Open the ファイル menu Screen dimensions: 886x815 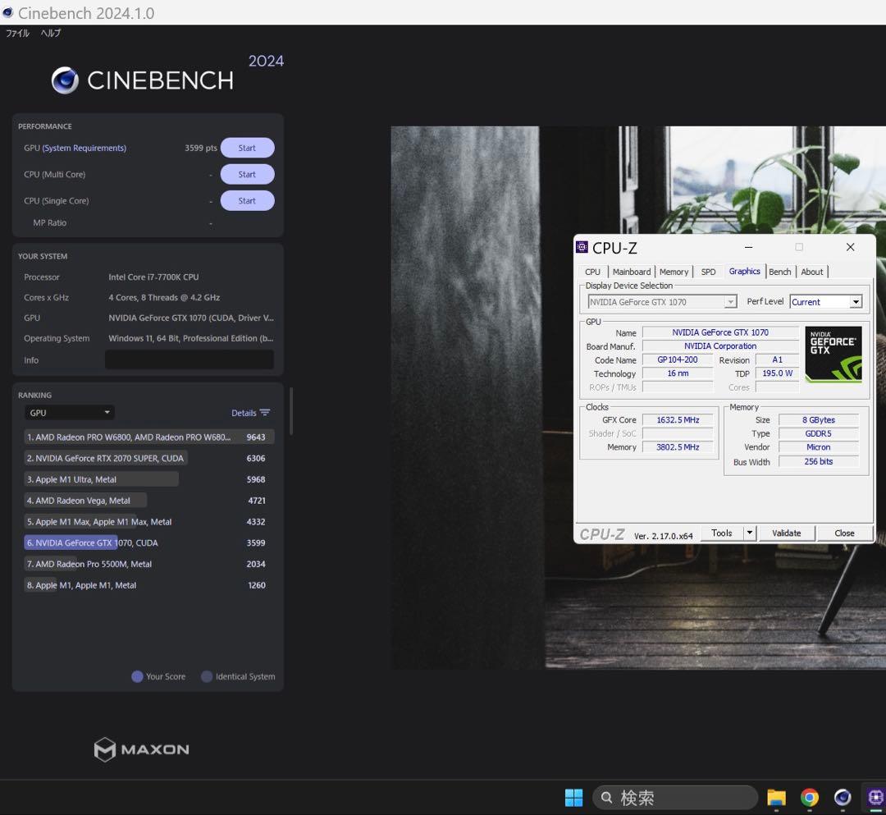[x=17, y=34]
